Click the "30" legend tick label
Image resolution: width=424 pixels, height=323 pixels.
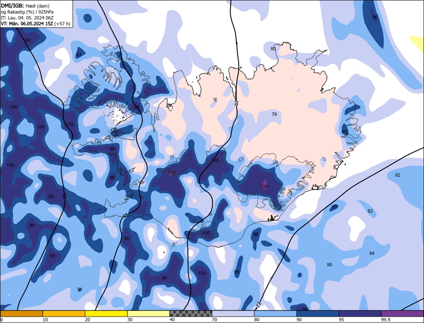pos(130,320)
